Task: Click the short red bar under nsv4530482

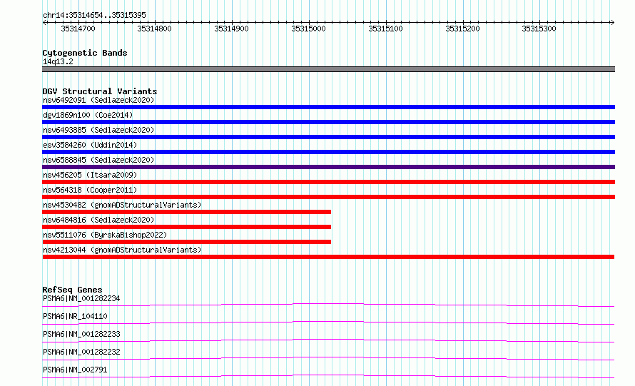Action: point(186,212)
